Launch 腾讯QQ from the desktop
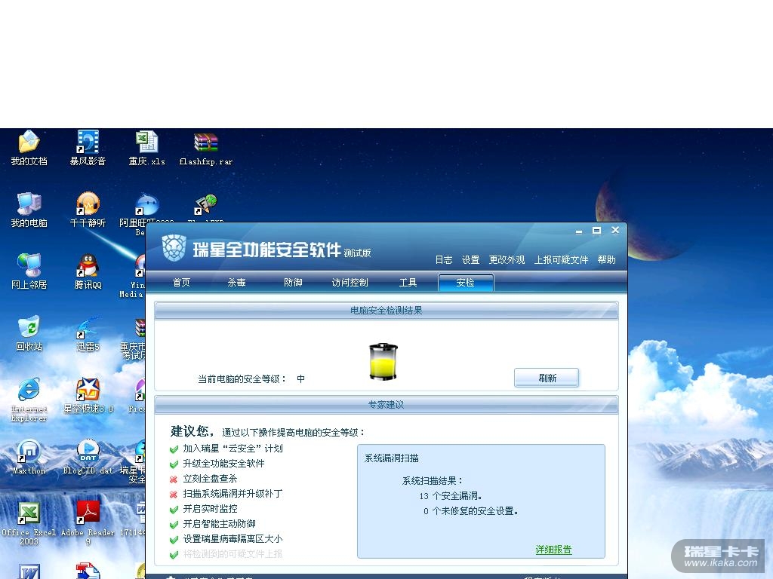This screenshot has height=579, width=773. (88, 271)
